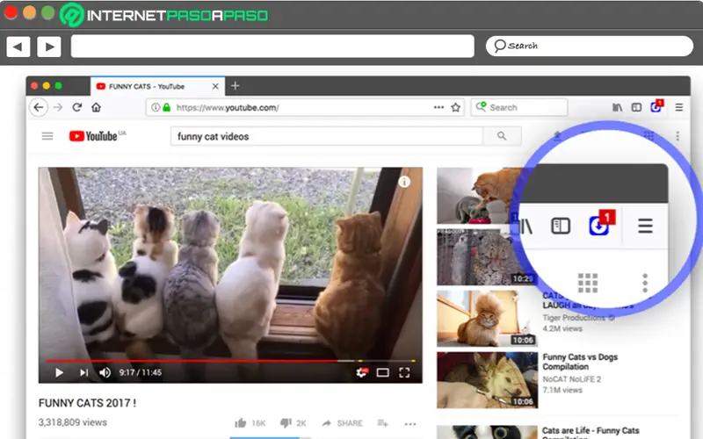
Task: Open YouTube guide hamburger menu
Action: (x=47, y=136)
